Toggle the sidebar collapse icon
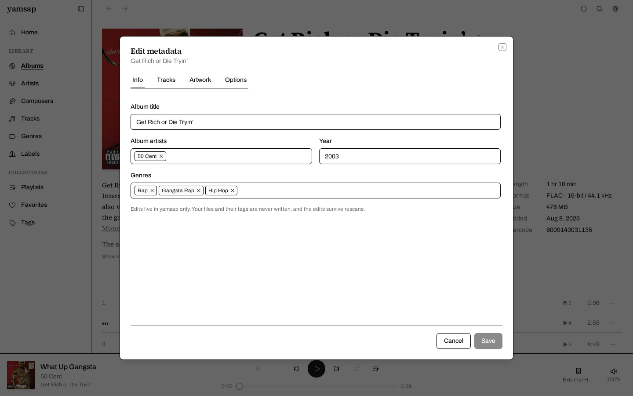The width and height of the screenshot is (633, 396). click(x=81, y=9)
